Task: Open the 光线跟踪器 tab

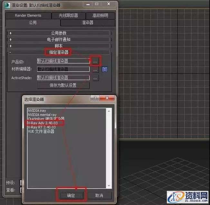Action: (x=68, y=15)
